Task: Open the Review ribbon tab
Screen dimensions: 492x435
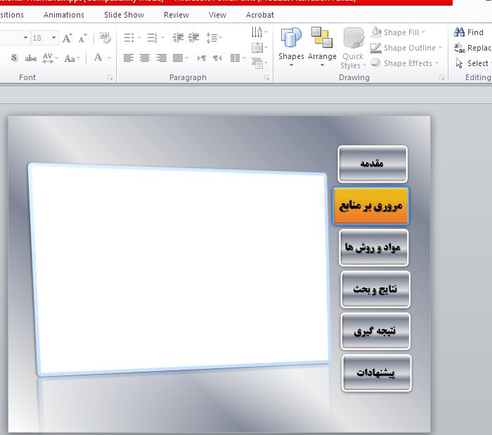Action: point(176,15)
